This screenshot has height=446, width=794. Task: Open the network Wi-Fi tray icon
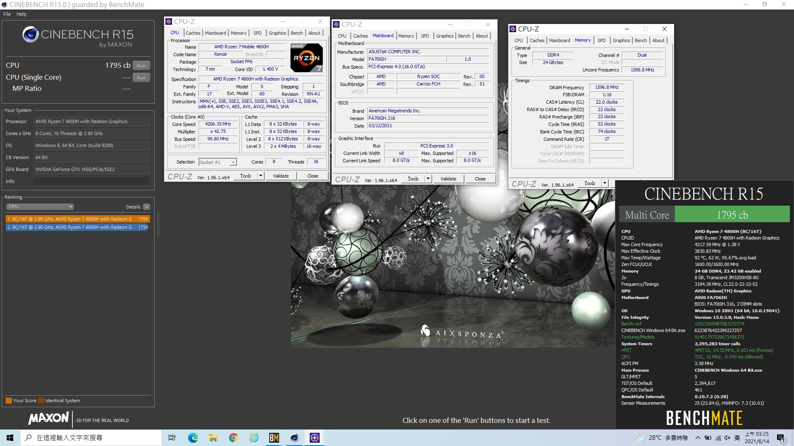click(x=718, y=438)
